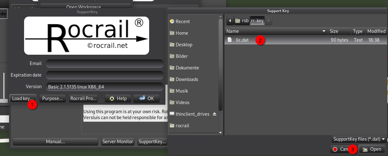Viewport: 388px width, 156px height.
Task: Sort files by Name column arrow
Action: [324, 31]
